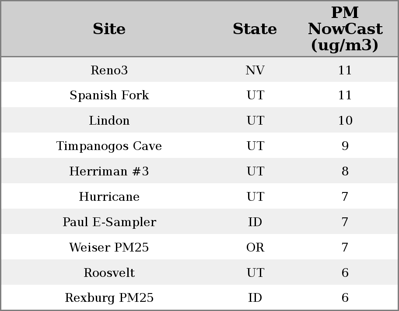Click the Site column header

tap(109, 29)
